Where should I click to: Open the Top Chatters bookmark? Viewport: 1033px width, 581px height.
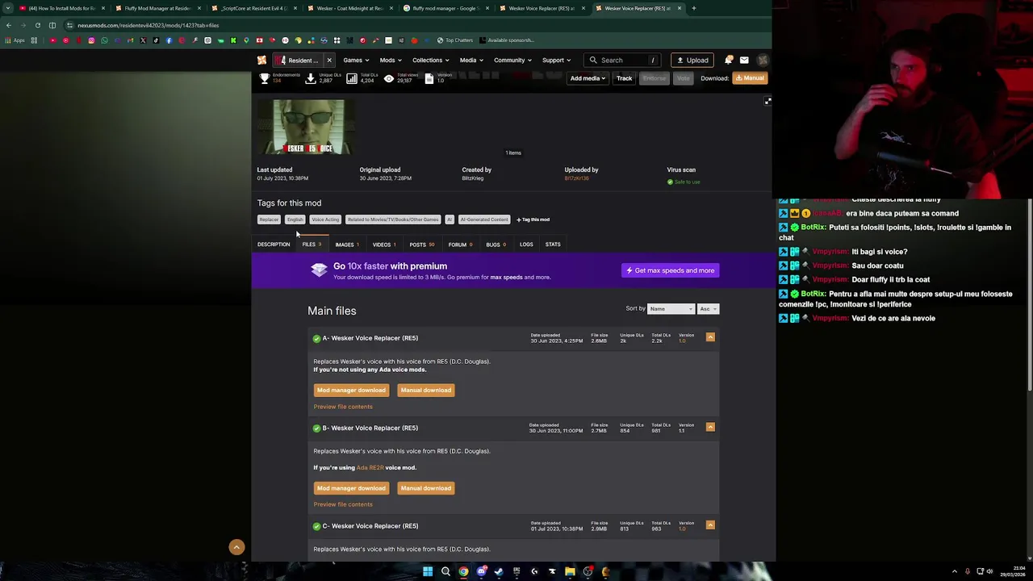coord(455,40)
